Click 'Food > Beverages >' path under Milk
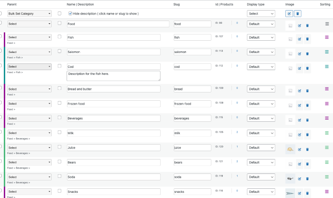This screenshot has width=333, height=198. (x=19, y=139)
